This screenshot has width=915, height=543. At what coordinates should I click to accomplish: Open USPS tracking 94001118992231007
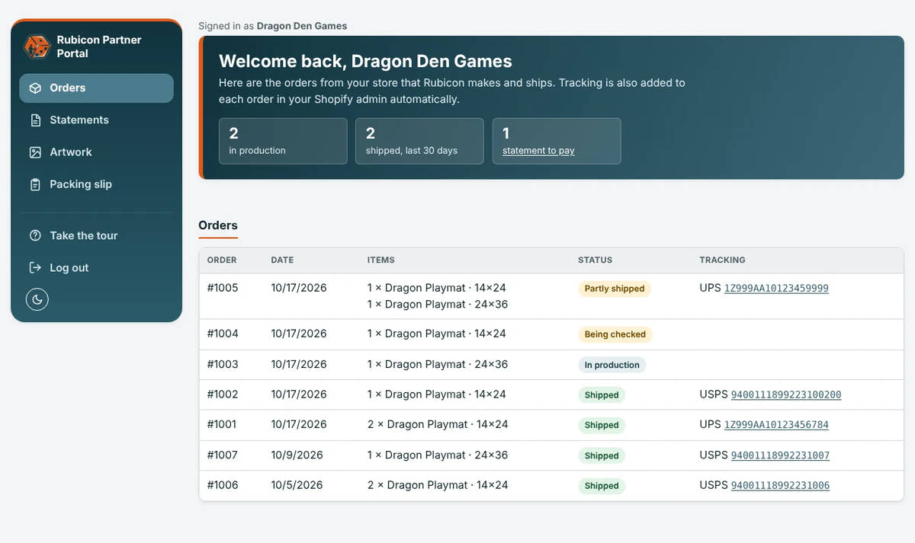(780, 455)
